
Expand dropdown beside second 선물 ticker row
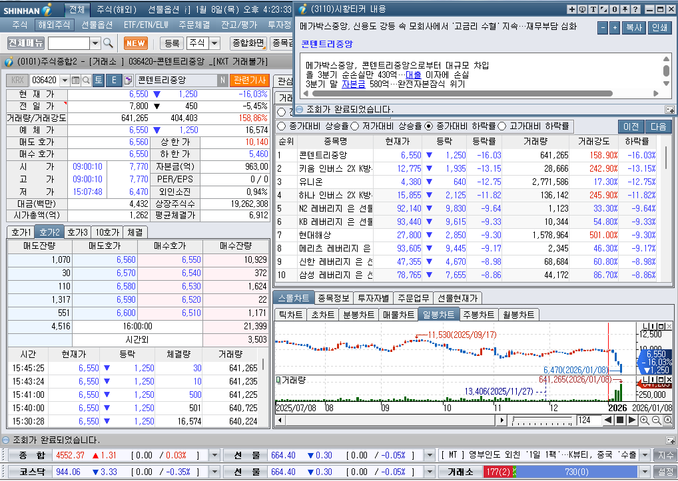(430, 472)
